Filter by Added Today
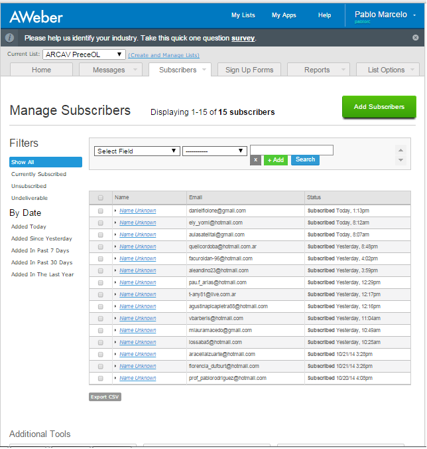This screenshot has height=449, width=427. tap(29, 226)
